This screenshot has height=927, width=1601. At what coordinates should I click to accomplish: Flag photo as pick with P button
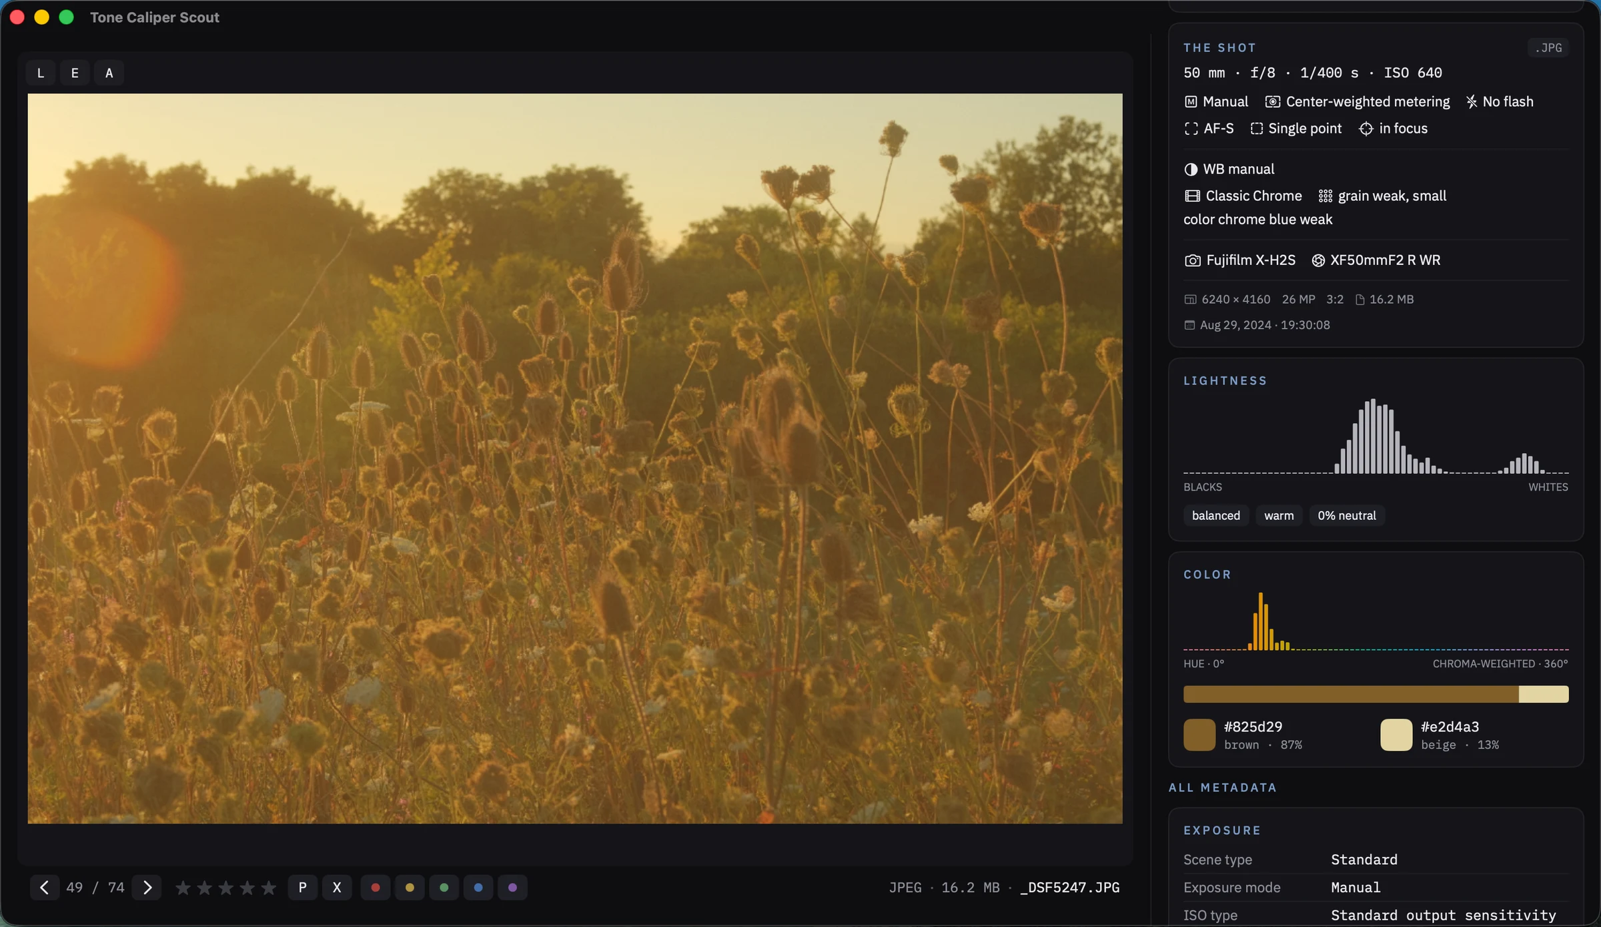click(302, 887)
